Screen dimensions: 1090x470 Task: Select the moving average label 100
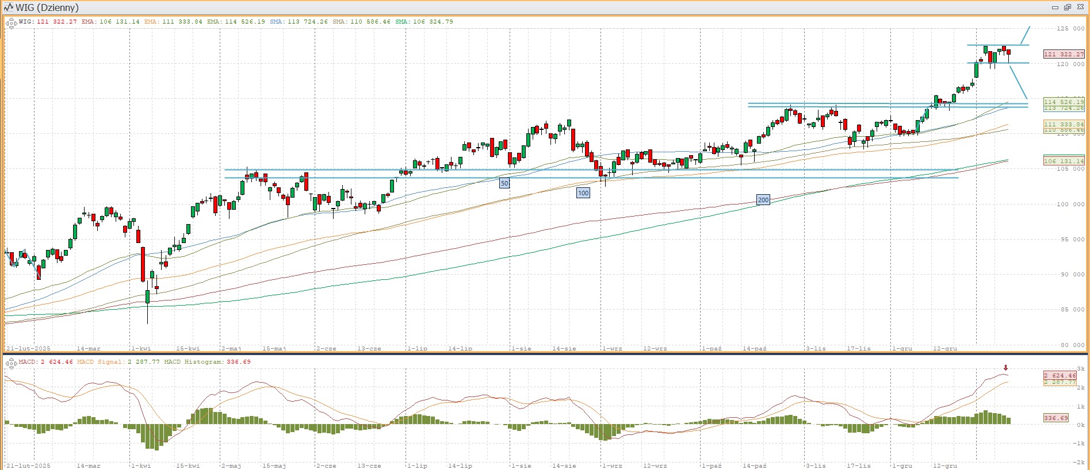pos(583,193)
